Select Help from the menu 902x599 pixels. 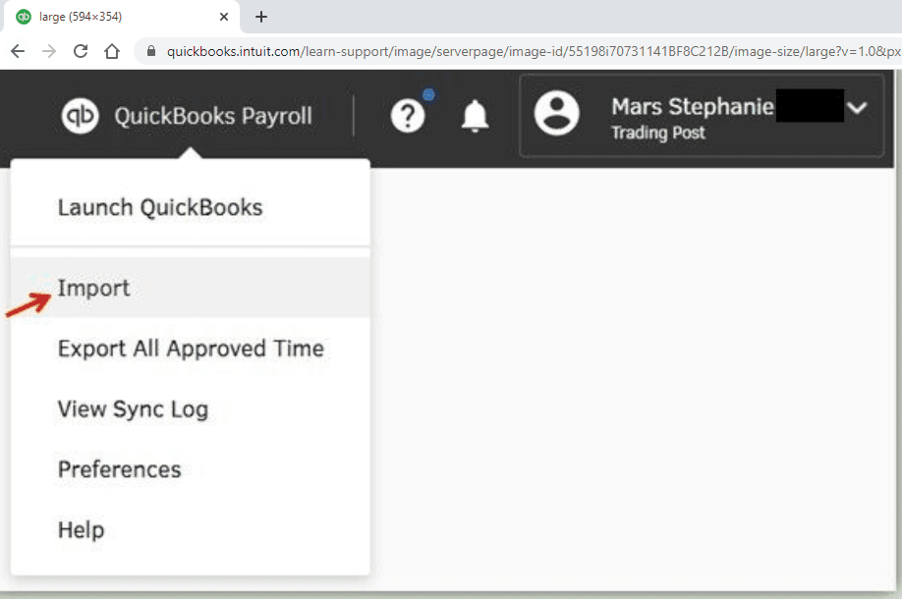(x=81, y=530)
